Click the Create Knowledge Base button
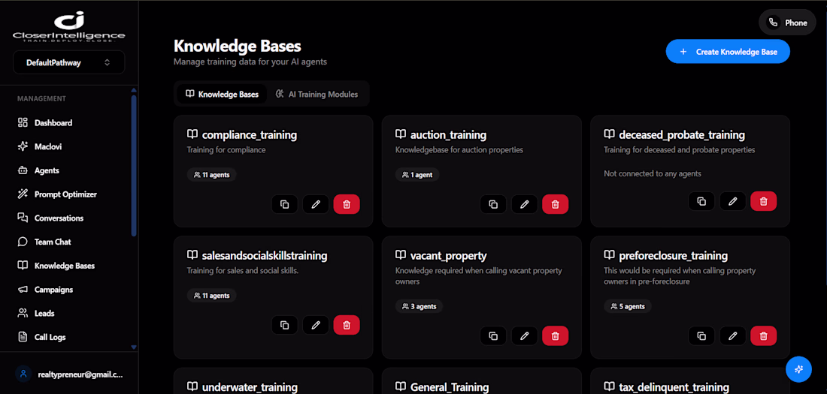Image resolution: width=827 pixels, height=394 pixels. (x=728, y=52)
